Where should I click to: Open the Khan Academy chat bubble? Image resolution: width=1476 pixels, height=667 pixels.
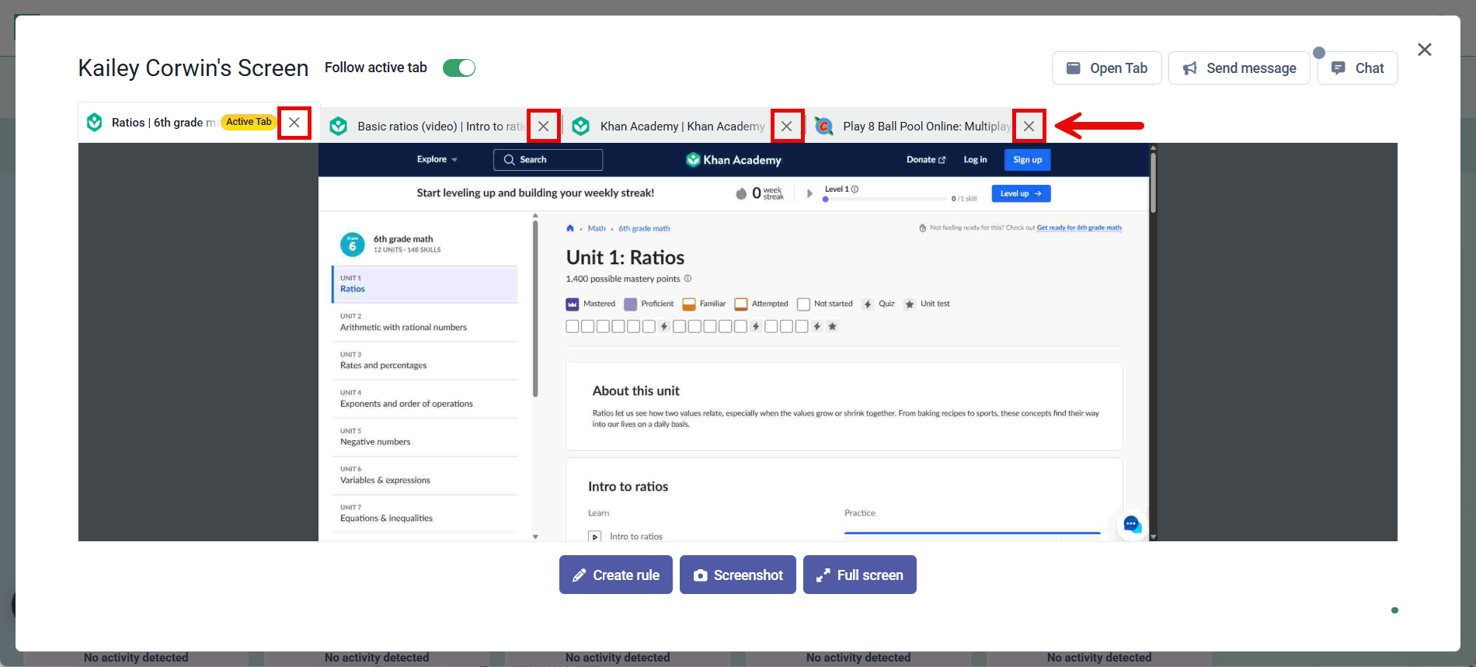coord(1132,525)
